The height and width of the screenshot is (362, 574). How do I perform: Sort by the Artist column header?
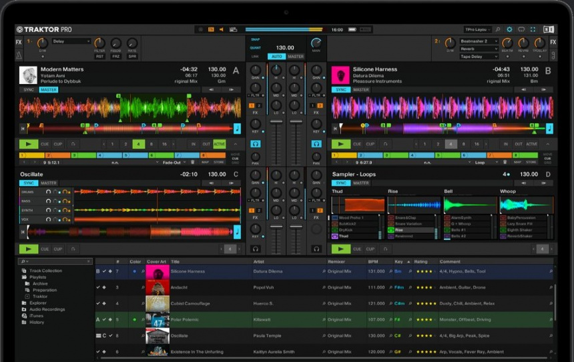258,262
